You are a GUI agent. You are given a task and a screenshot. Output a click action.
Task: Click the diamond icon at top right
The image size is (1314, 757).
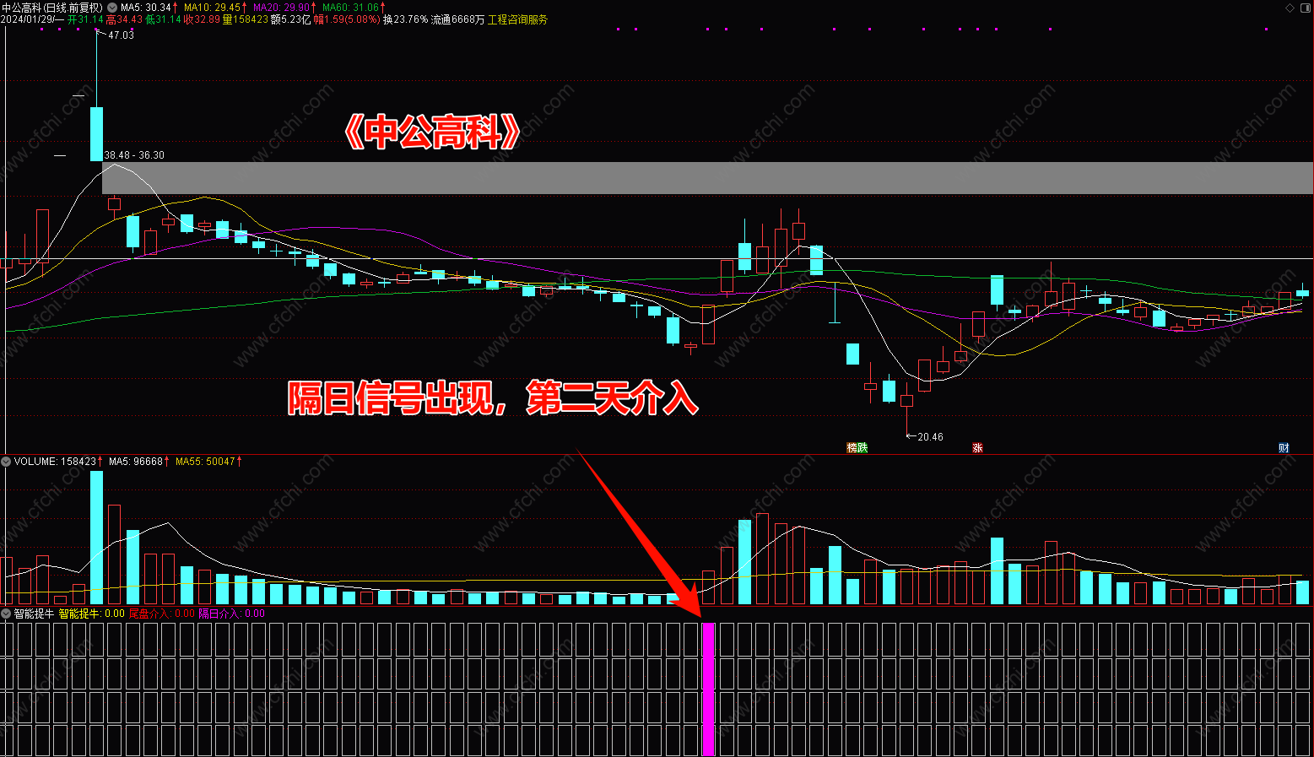tap(1290, 8)
